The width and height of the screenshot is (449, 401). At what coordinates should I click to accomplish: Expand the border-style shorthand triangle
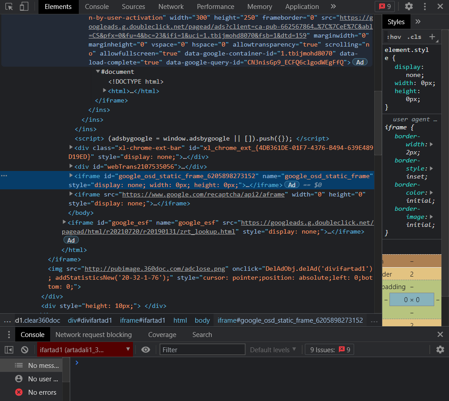click(431, 169)
